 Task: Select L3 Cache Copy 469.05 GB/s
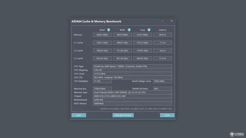(x=142, y=58)
